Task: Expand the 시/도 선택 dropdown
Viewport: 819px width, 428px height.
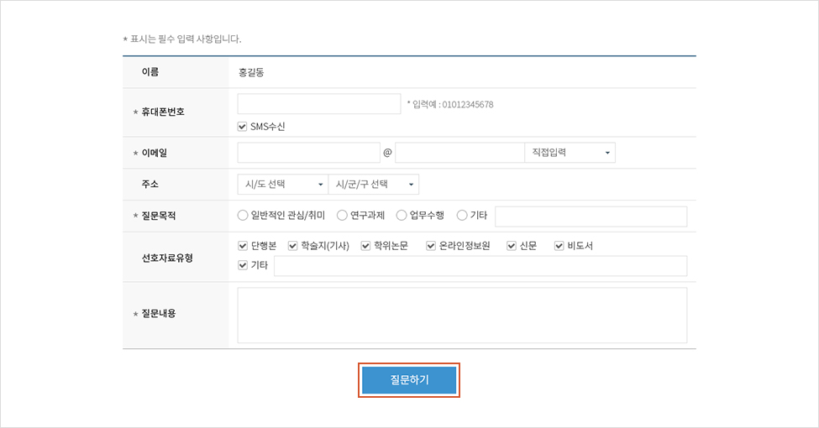Action: 282,185
